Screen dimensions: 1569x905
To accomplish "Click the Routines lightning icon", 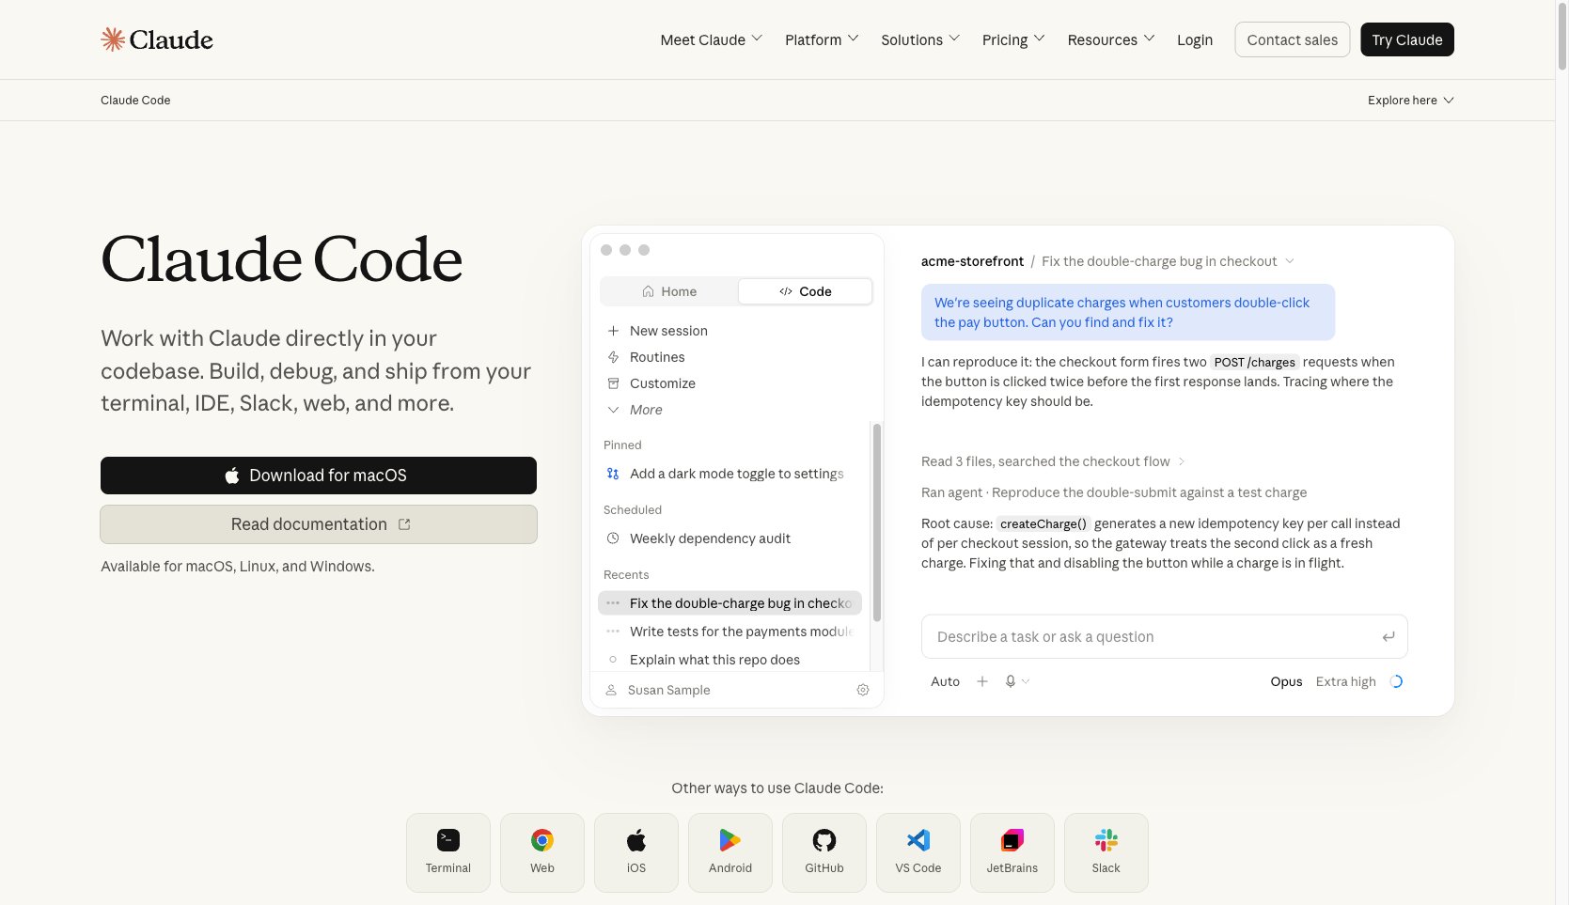I will pos(613,357).
